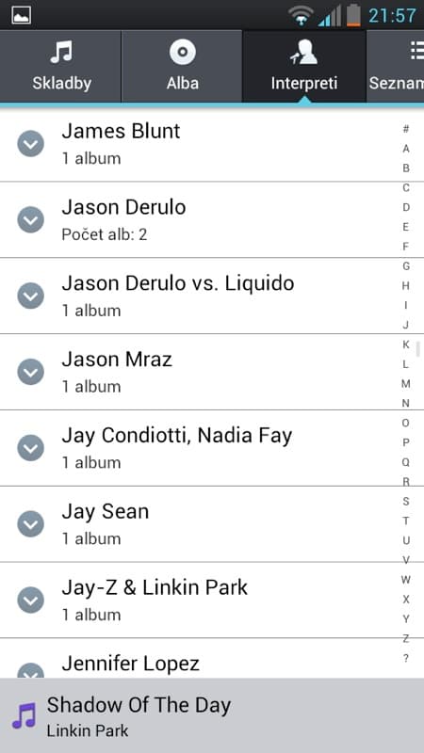
Task: Expand Jay Condiotti, Nadia Fay arrow
Action: point(31,448)
